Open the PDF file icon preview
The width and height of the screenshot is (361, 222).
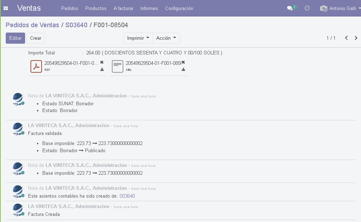[x=36, y=66]
